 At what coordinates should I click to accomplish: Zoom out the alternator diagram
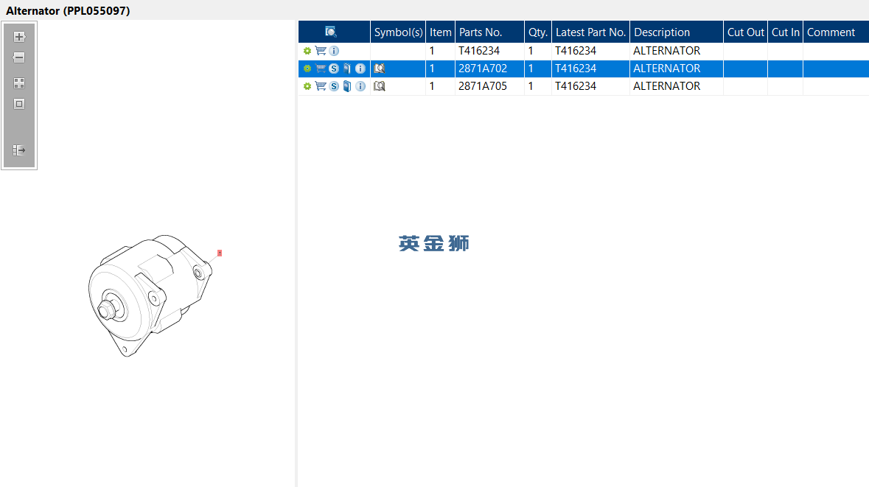coord(19,57)
